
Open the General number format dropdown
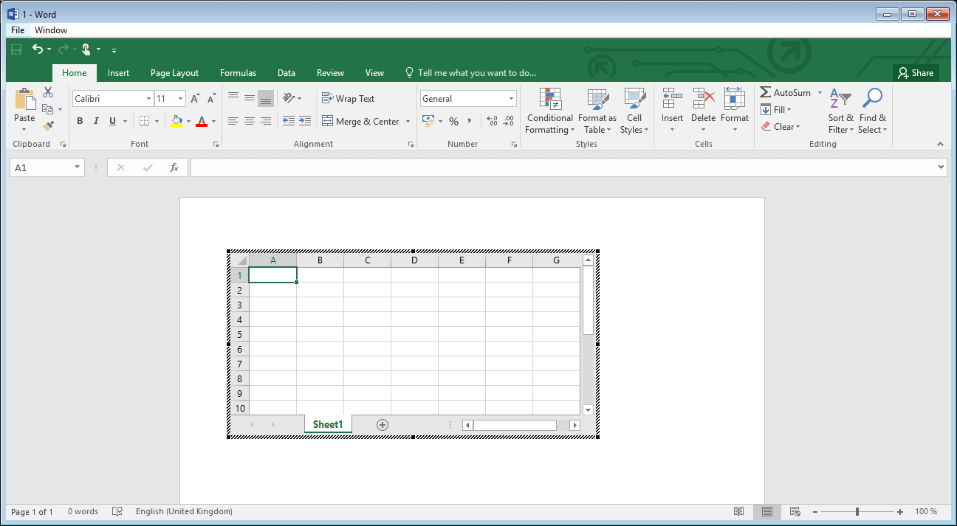[510, 97]
